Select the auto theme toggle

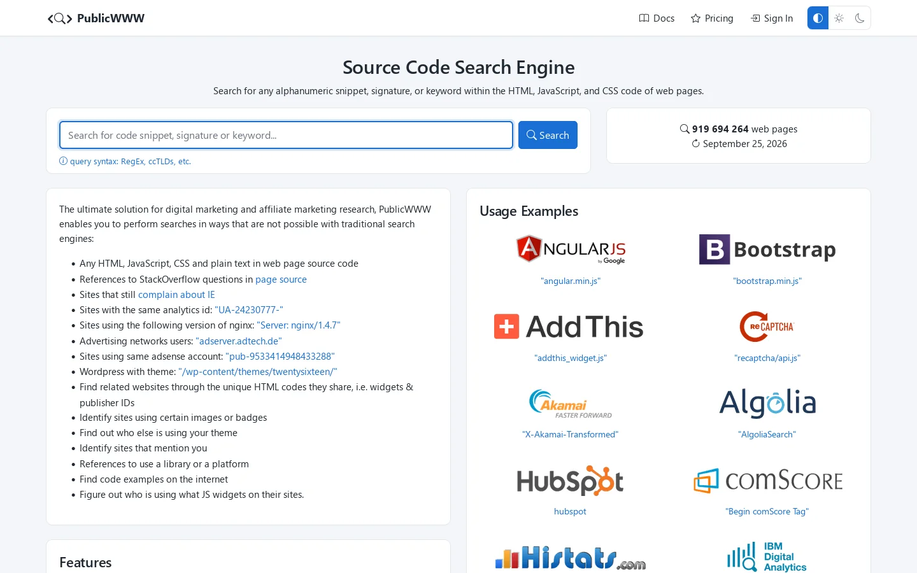point(818,18)
